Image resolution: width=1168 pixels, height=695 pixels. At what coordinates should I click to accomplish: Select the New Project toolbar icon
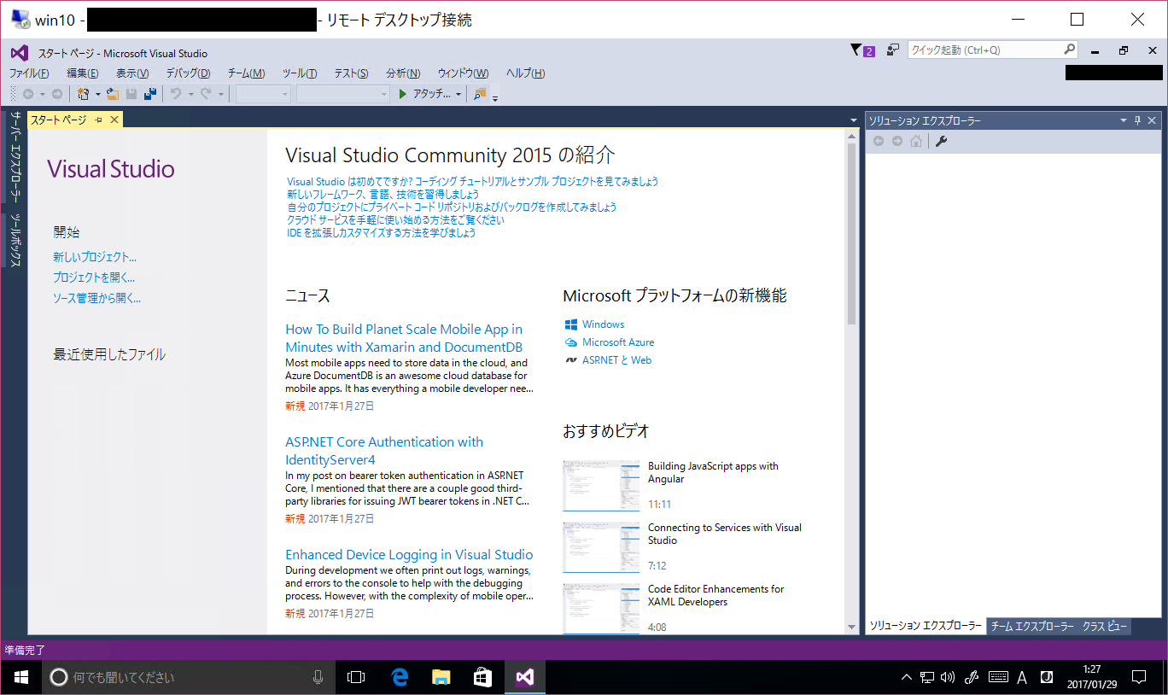coord(85,94)
